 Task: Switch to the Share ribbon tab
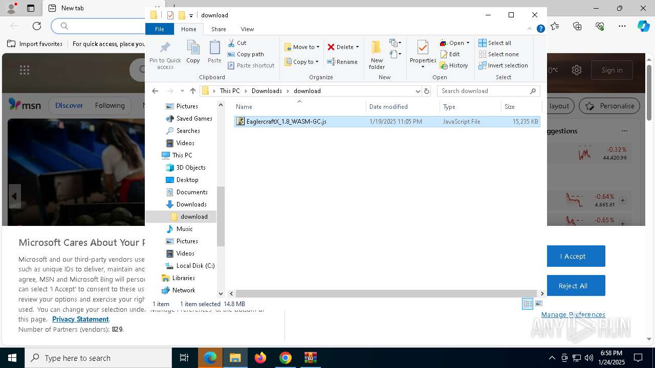pos(219,29)
